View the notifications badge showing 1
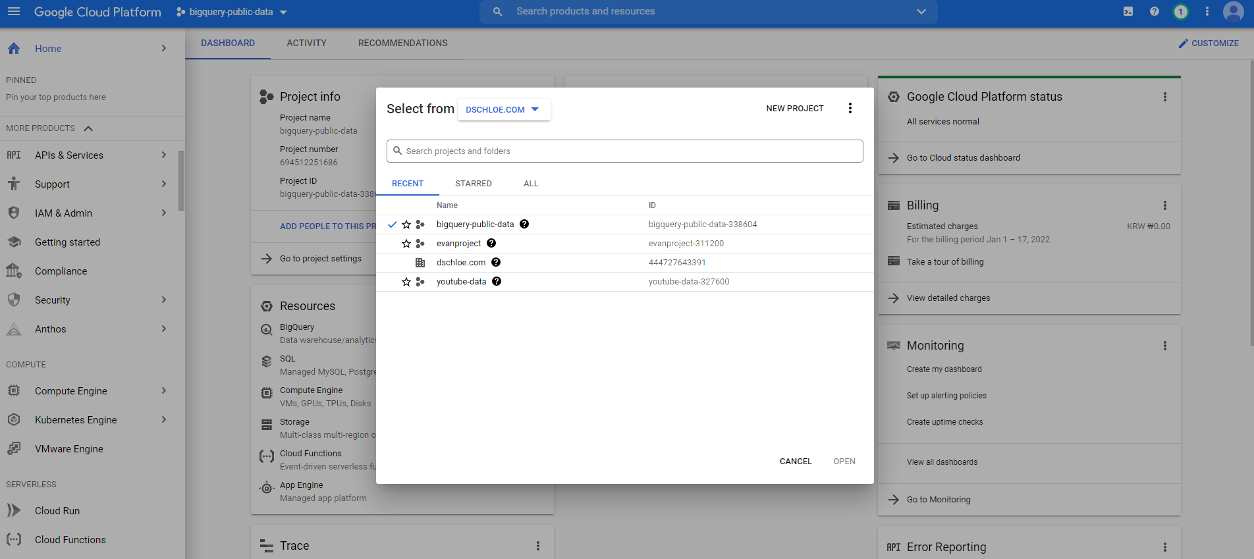Image resolution: width=1254 pixels, height=559 pixels. (1181, 11)
